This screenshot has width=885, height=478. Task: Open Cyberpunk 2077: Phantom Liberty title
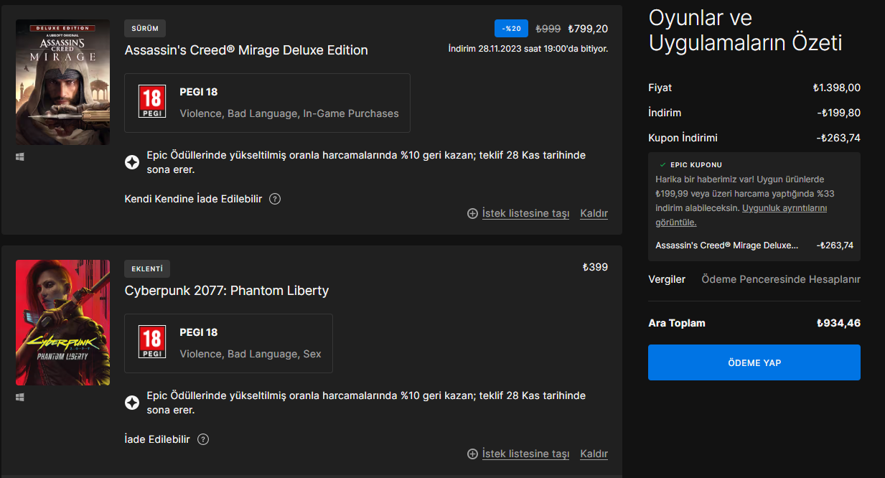click(x=227, y=291)
